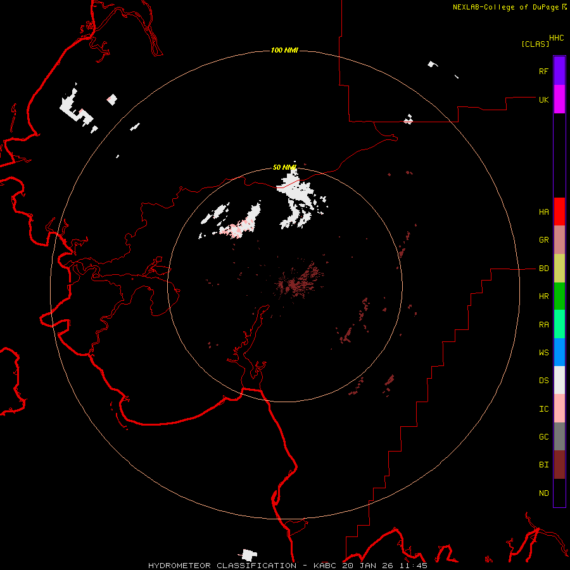Click the blue WS legend swatch
The width and height of the screenshot is (570, 570).
pyautogui.click(x=559, y=352)
